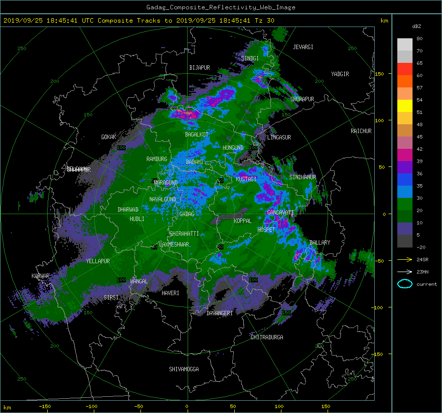Click the 'current' legend label
This screenshot has height=413, width=442.
tap(427, 284)
